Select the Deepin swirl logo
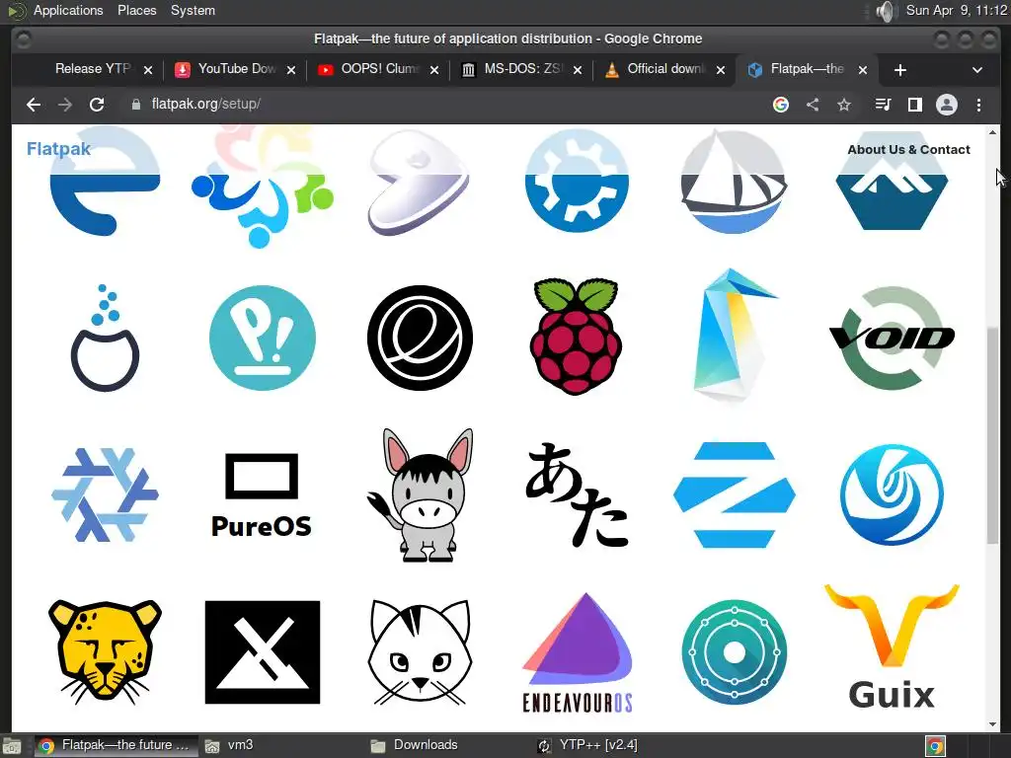1011x758 pixels. pyautogui.click(x=892, y=494)
